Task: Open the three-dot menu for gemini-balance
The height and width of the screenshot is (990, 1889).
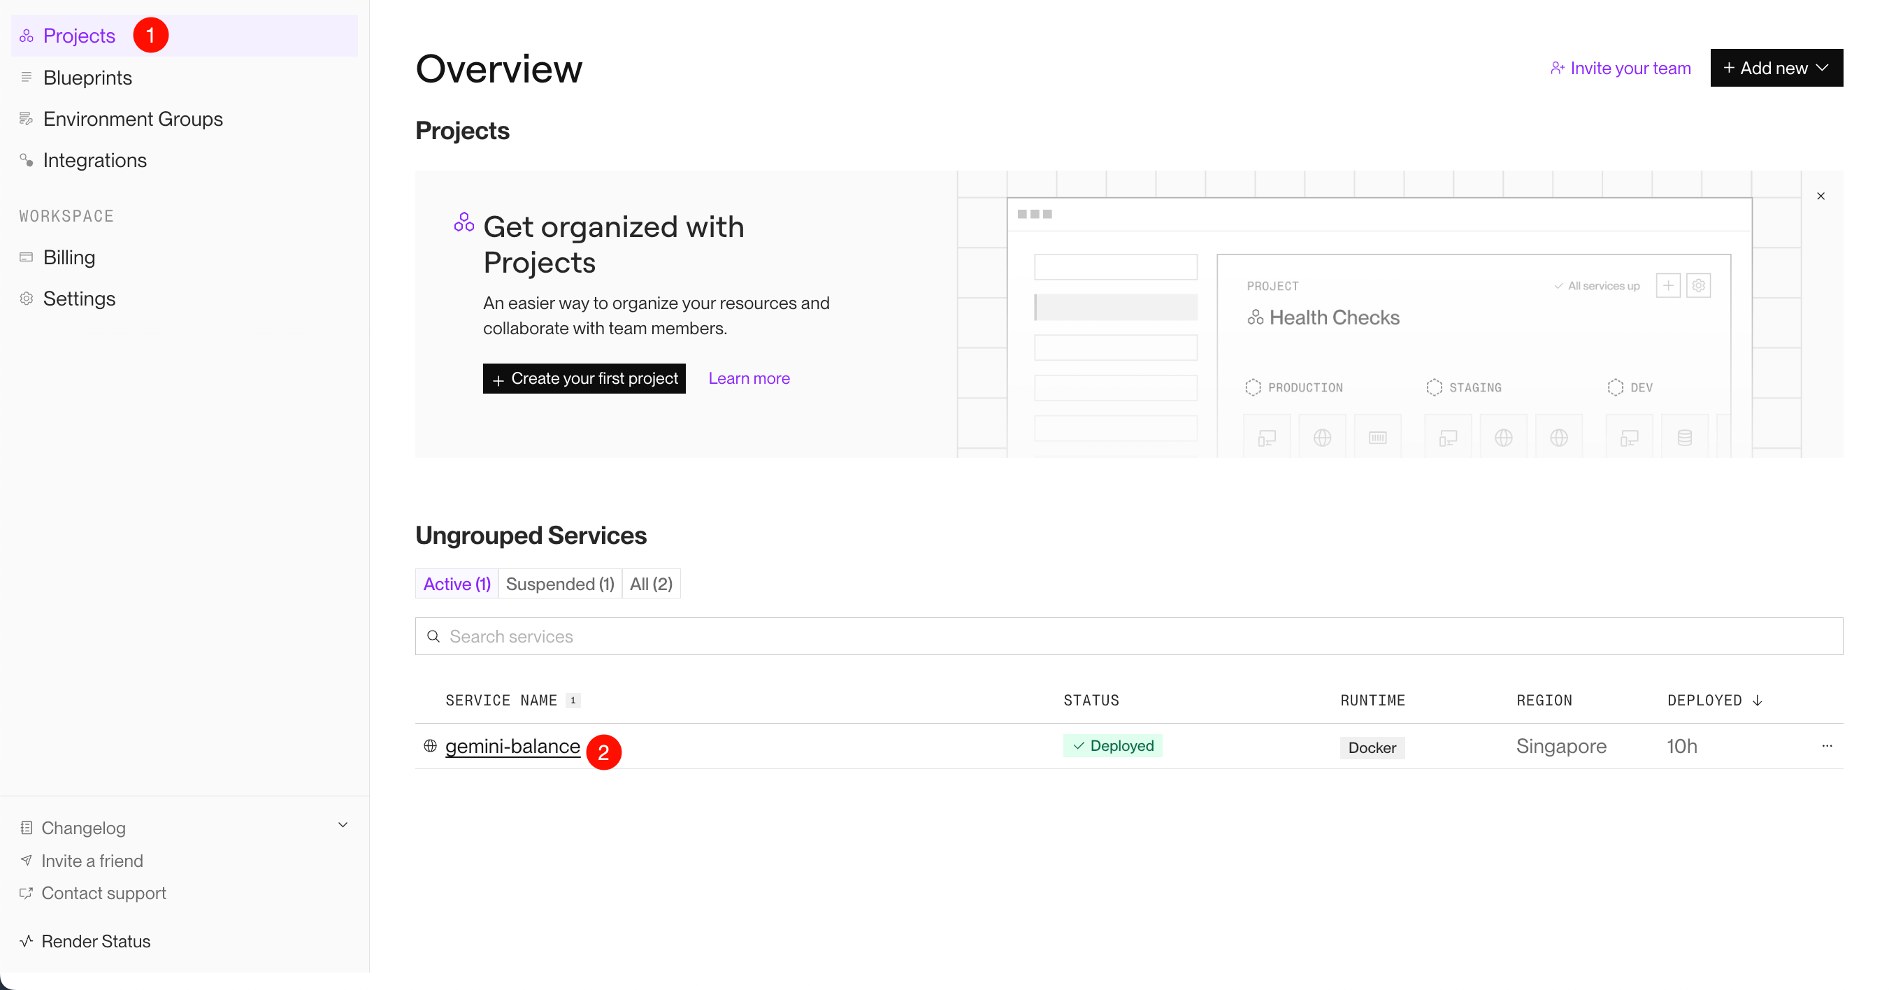Action: tap(1827, 746)
